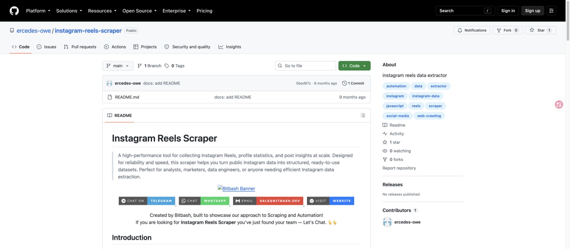Open the Pricing page
Viewport: 570px width, 249px height.
pos(204,11)
